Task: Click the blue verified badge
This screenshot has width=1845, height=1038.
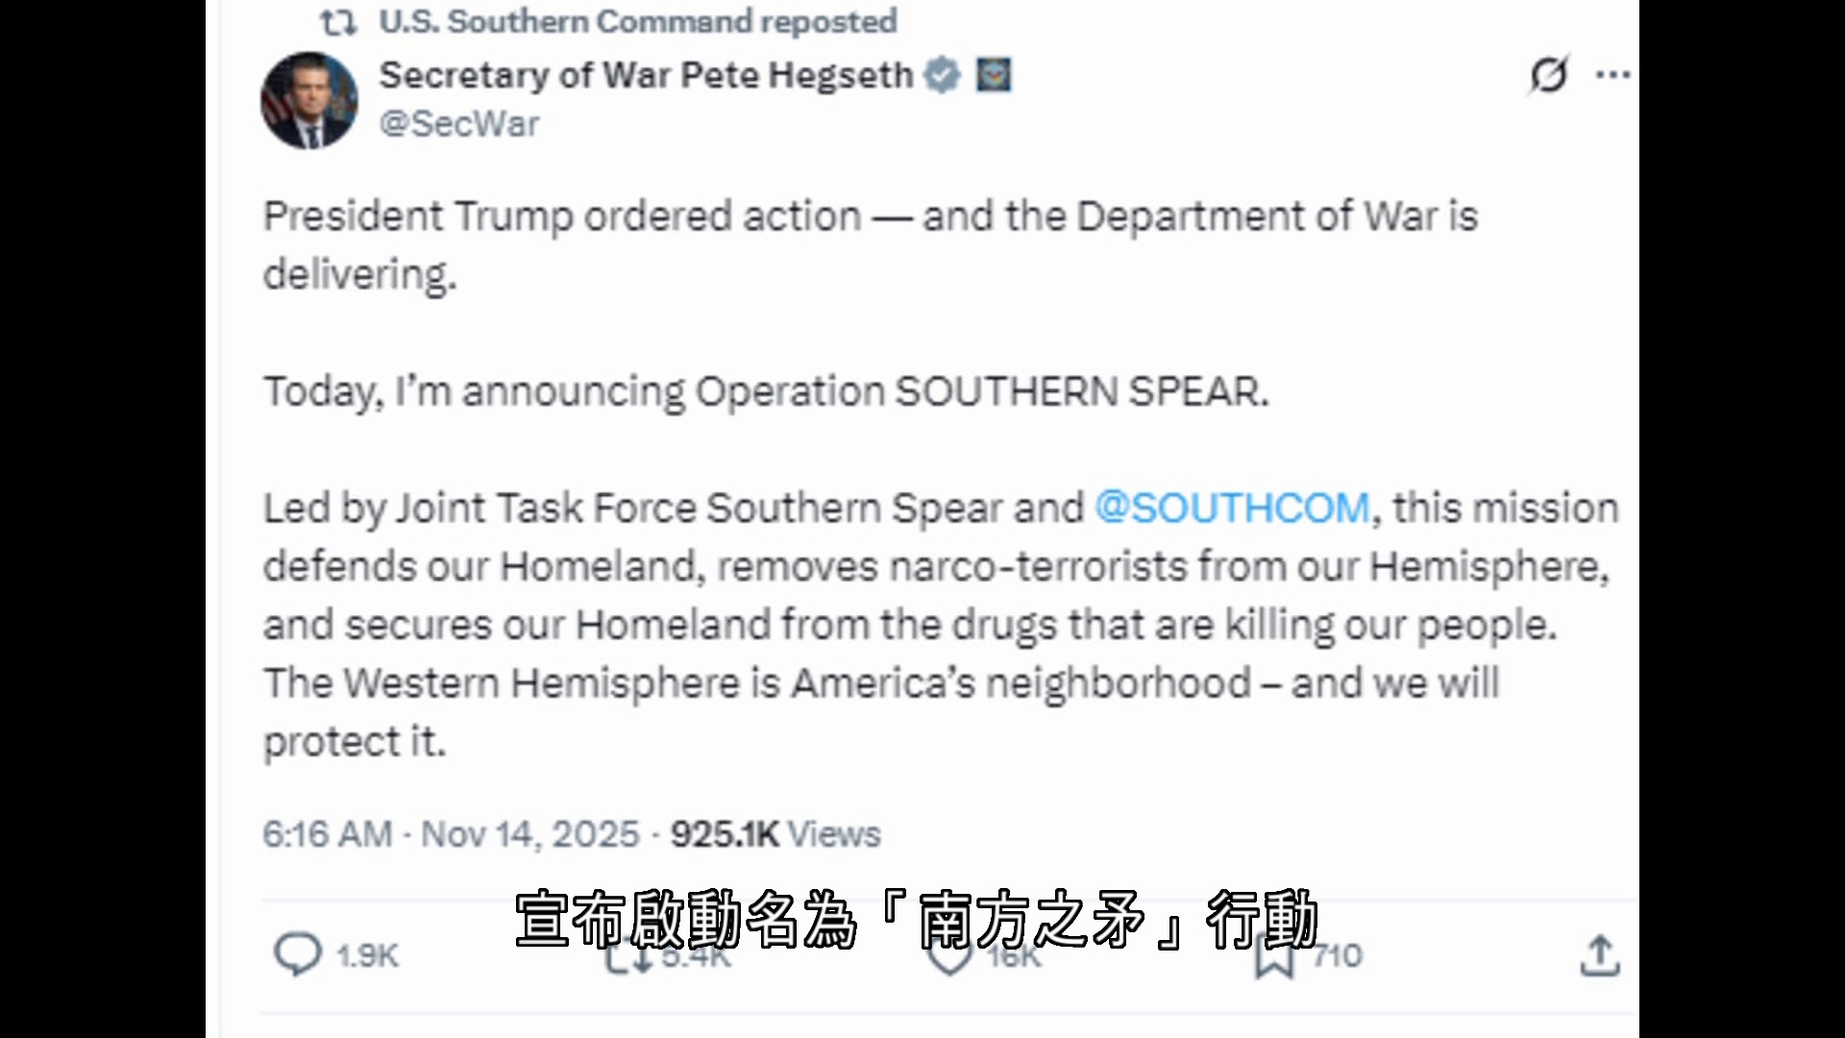Action: click(x=942, y=75)
